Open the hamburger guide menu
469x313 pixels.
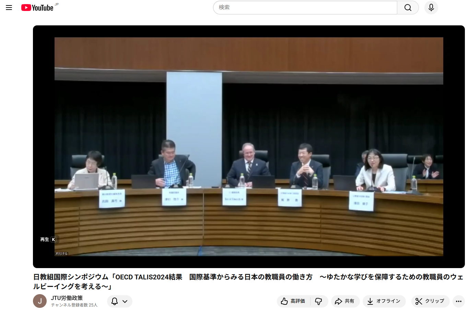(x=9, y=8)
